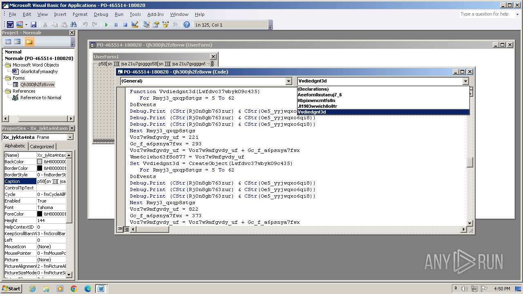Close the Project panel
Image resolution: width=523 pixels, height=294 pixels.
point(72,33)
